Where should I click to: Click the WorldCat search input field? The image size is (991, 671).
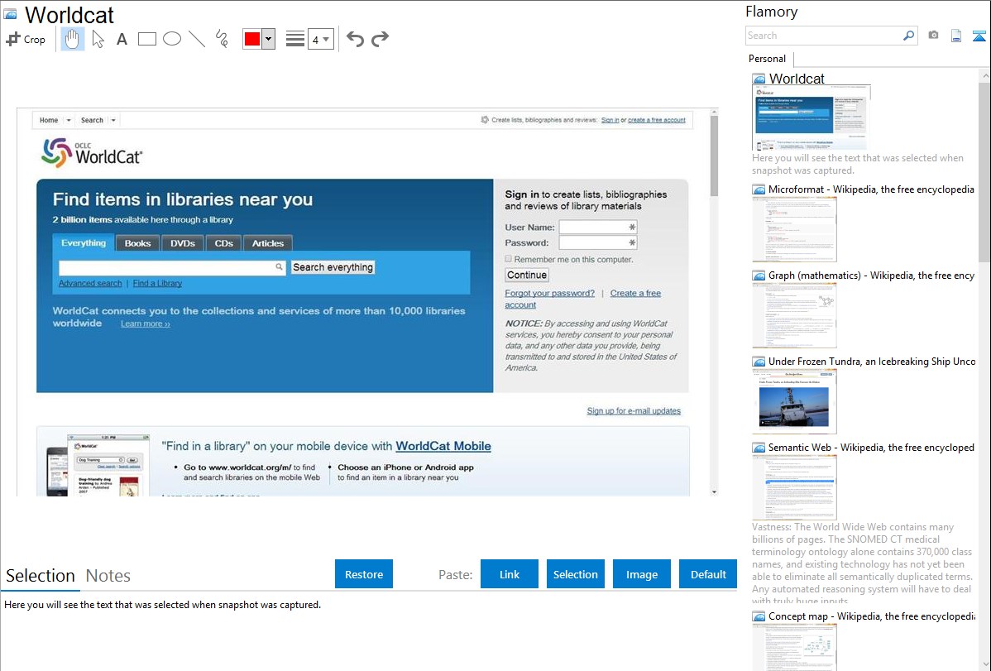point(172,267)
